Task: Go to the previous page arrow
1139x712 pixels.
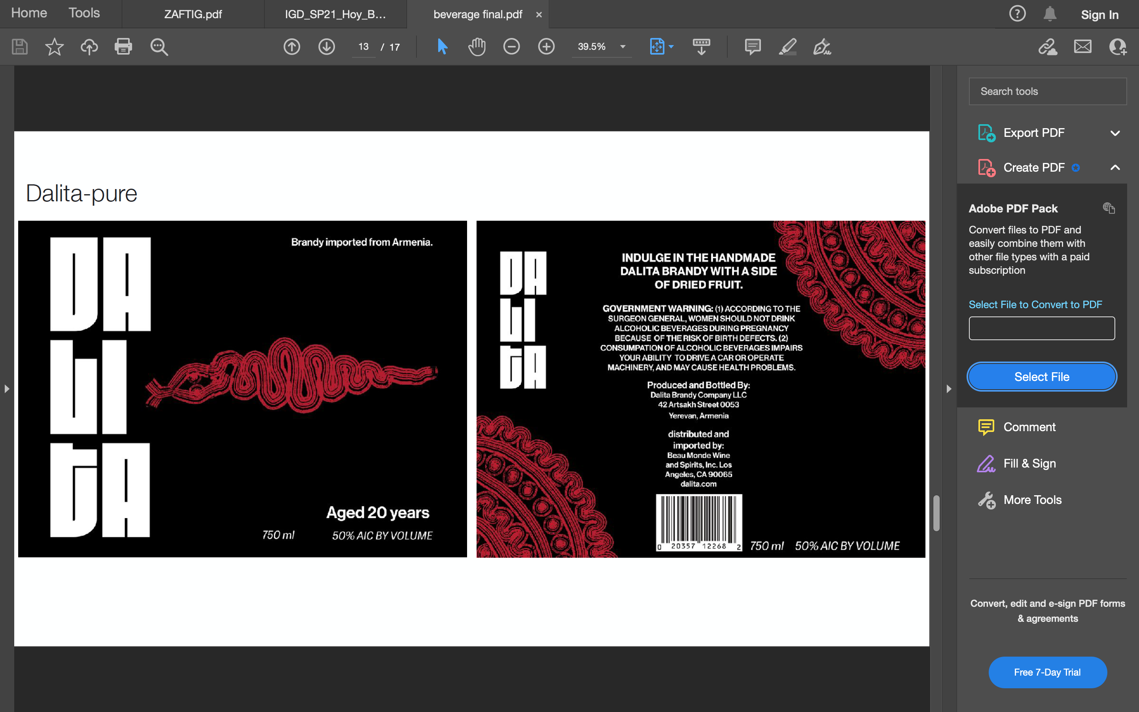Action: tap(292, 47)
